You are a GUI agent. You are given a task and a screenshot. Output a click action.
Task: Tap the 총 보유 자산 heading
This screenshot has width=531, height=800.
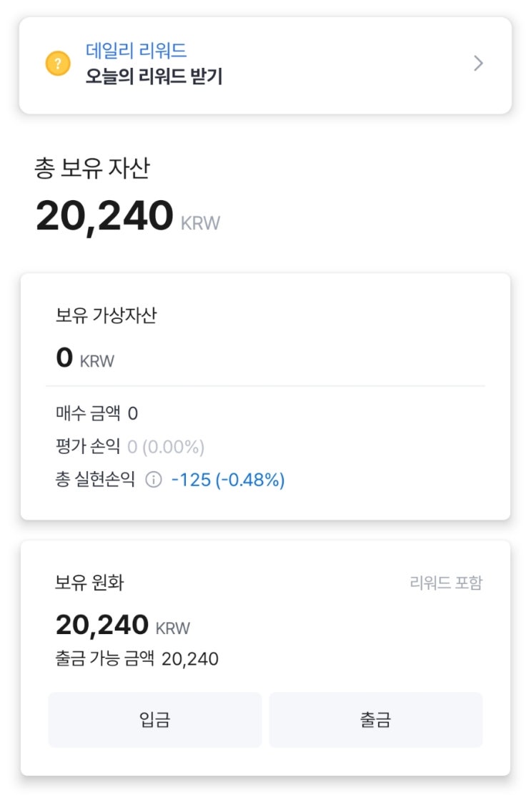coord(92,168)
